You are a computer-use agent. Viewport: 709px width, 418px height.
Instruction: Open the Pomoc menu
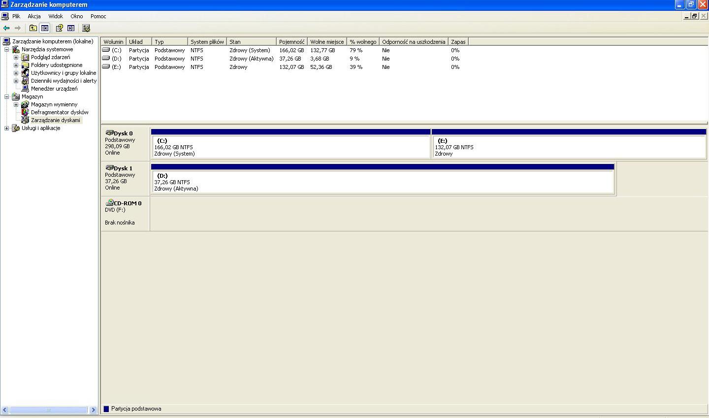click(x=98, y=16)
